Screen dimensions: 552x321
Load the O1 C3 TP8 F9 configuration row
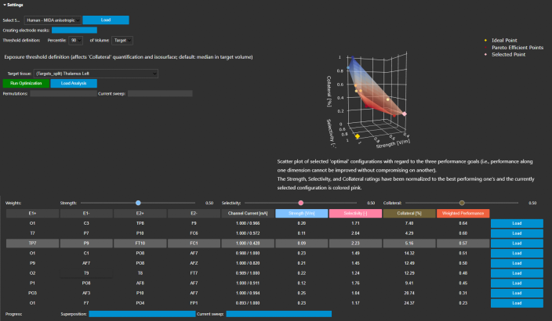(517, 223)
